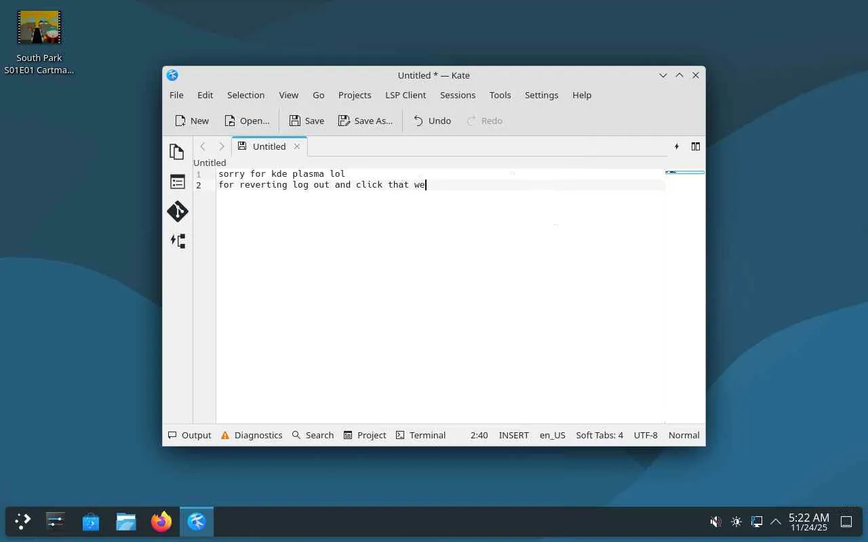
Task: Open the KDE application launcher in taskbar
Action: coord(22,522)
